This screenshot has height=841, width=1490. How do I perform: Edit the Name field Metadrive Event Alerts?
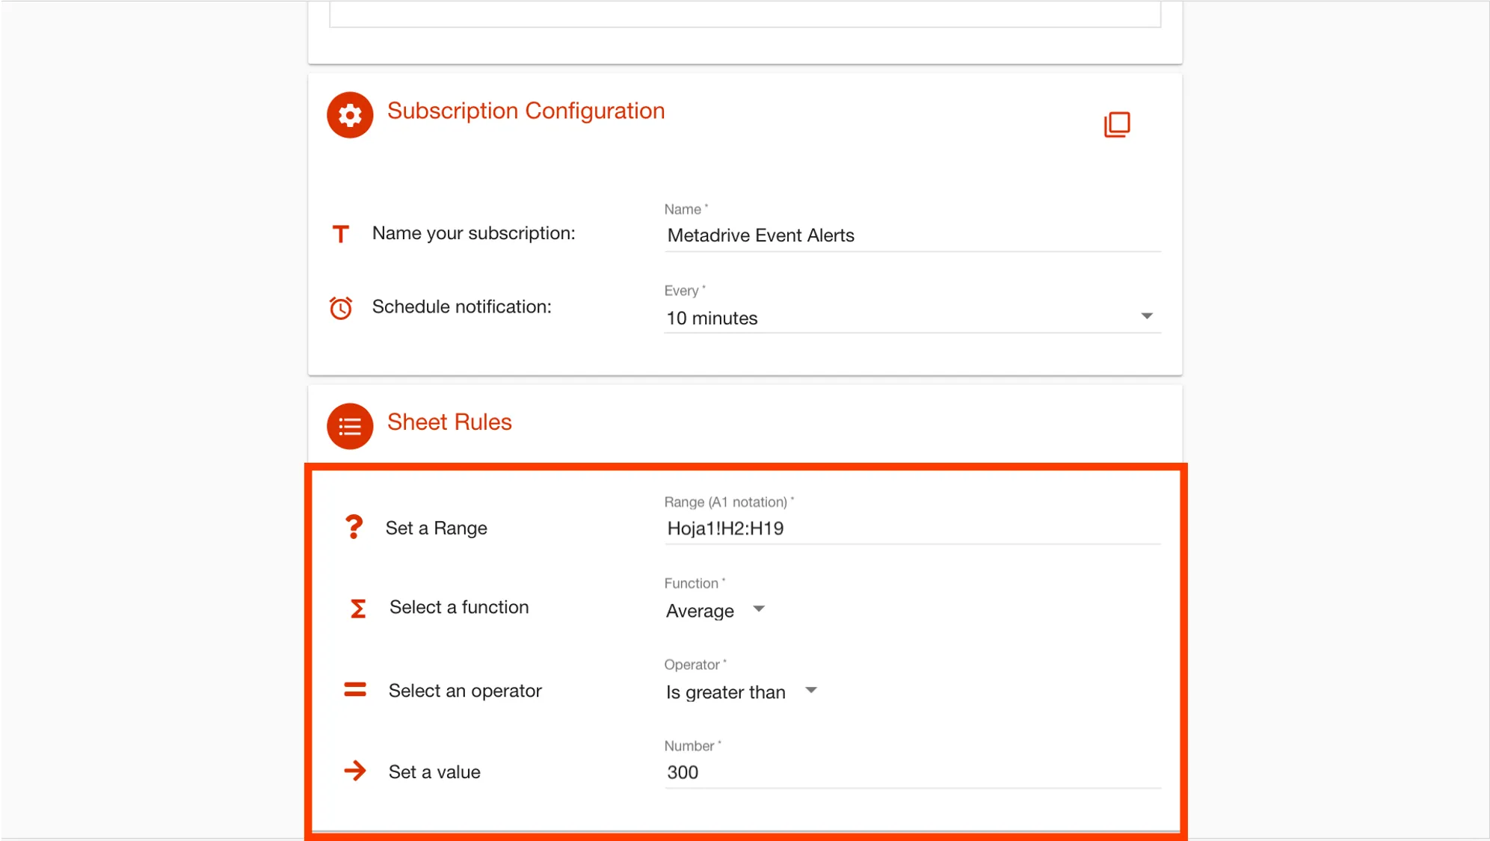[x=912, y=235]
